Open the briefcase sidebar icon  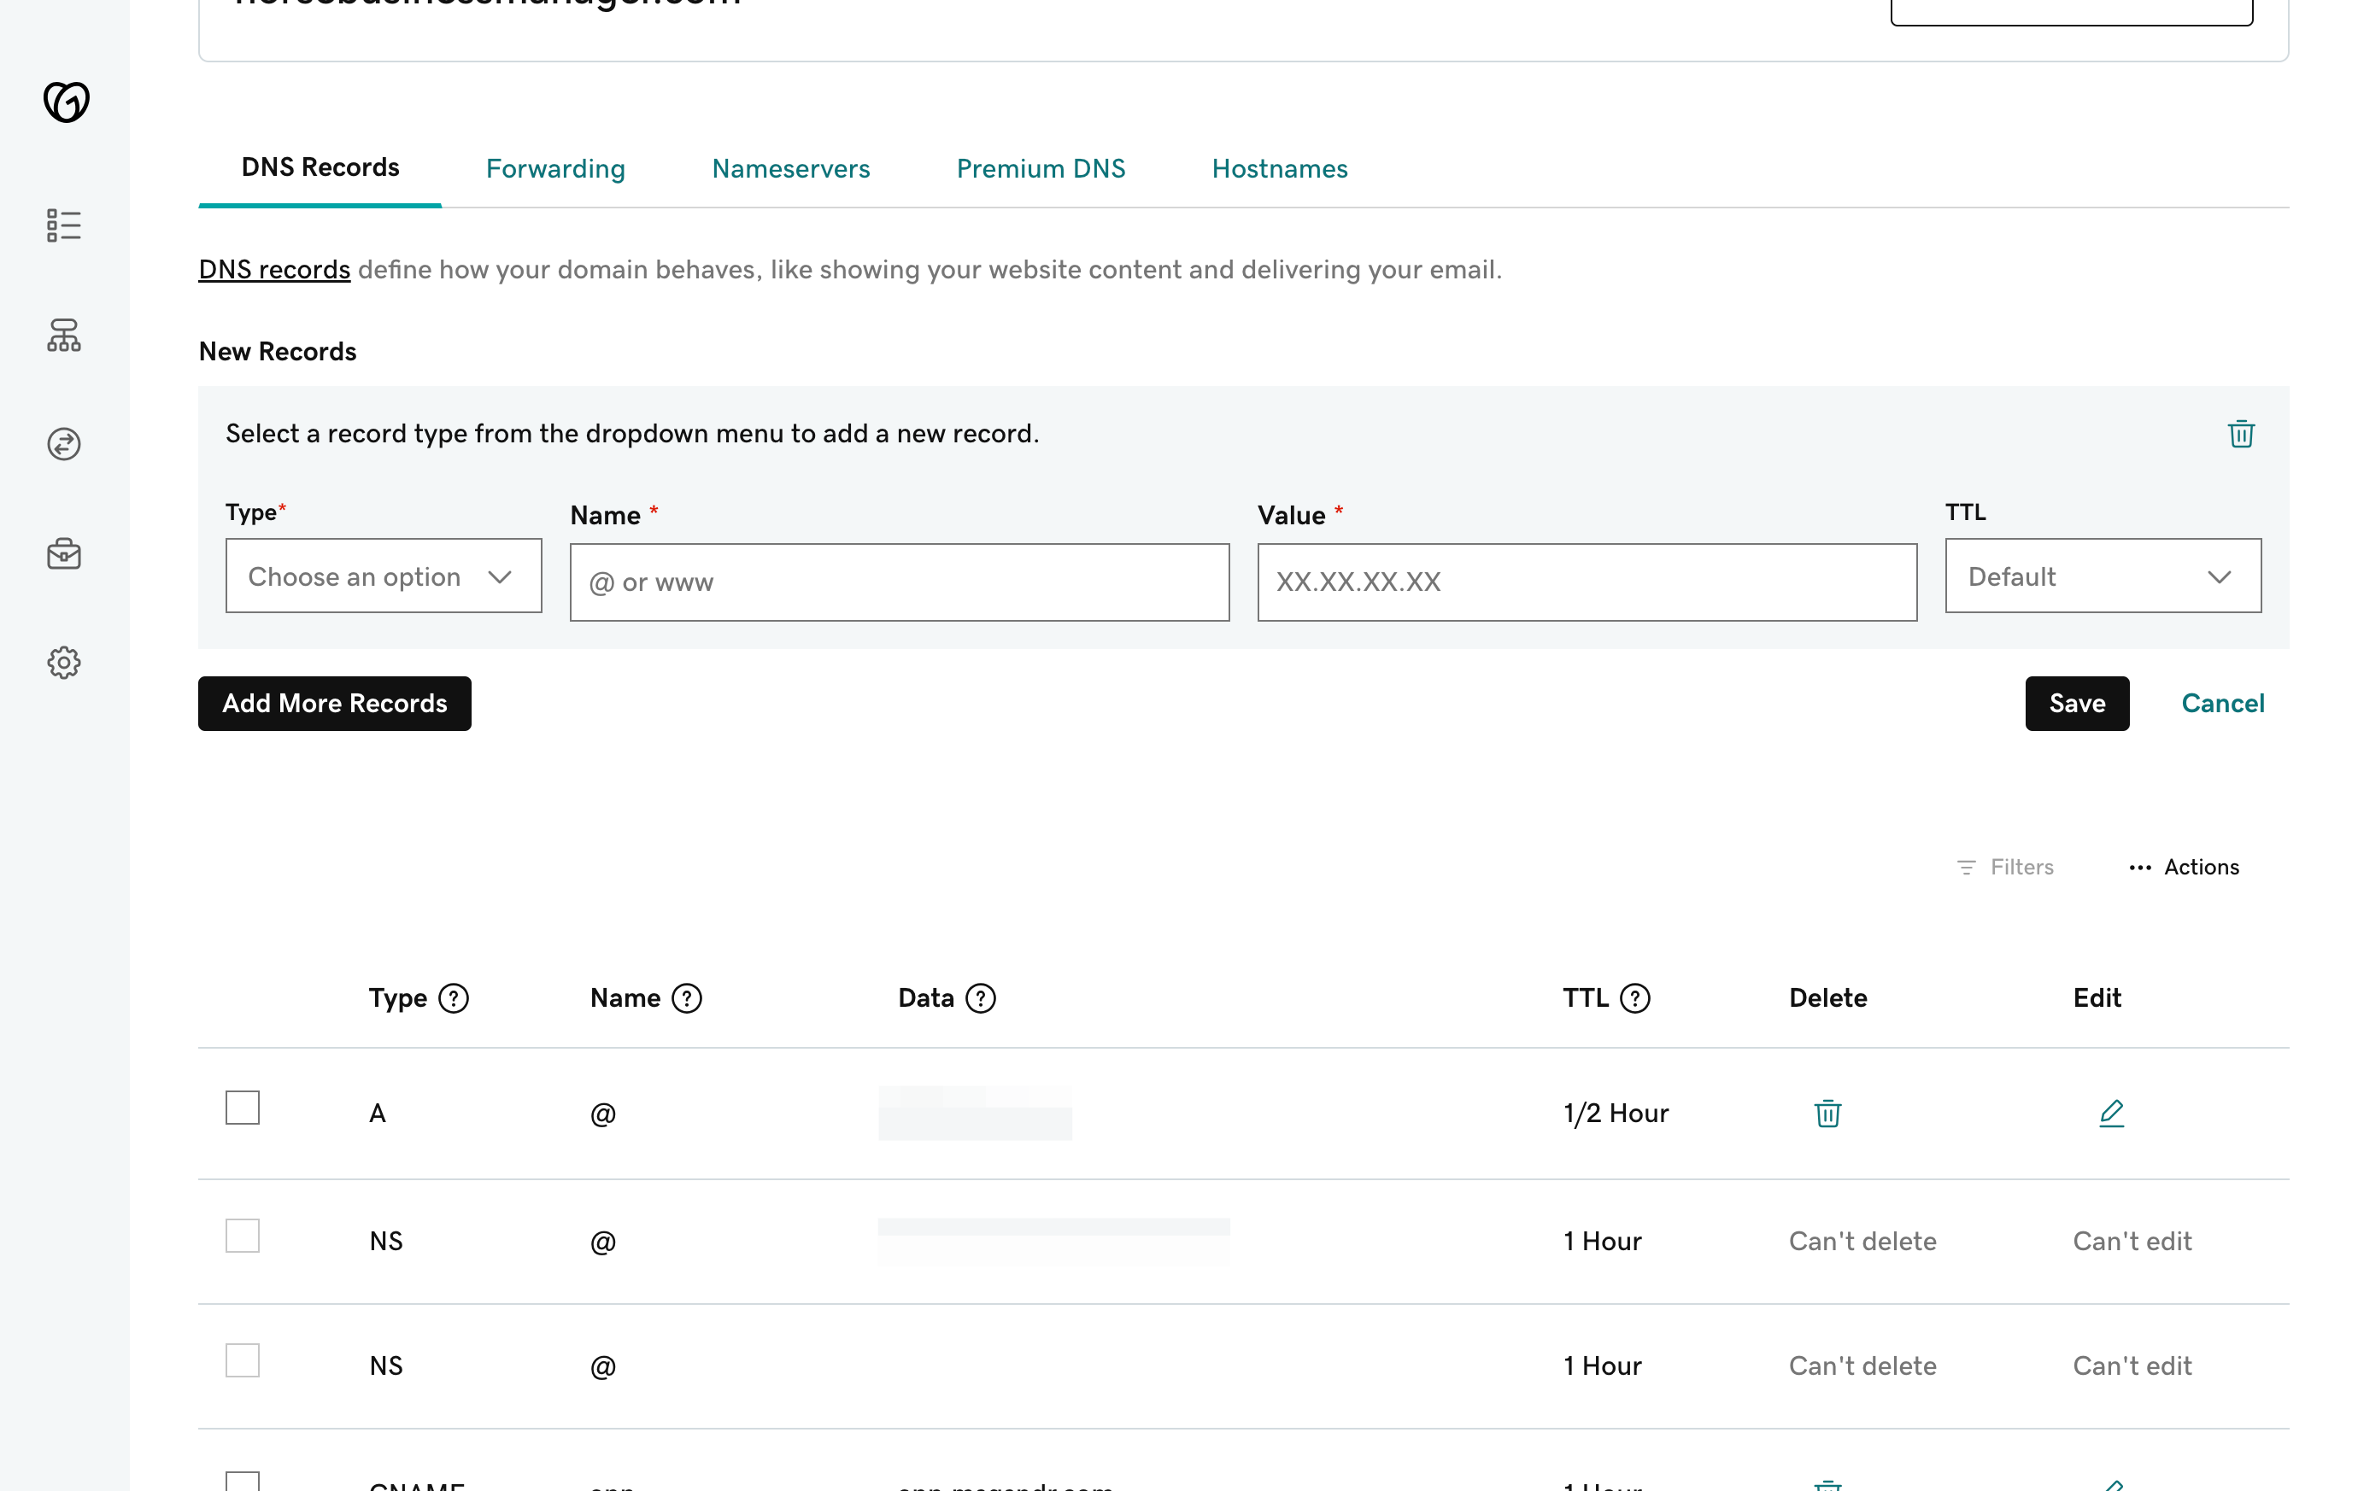pos(64,554)
